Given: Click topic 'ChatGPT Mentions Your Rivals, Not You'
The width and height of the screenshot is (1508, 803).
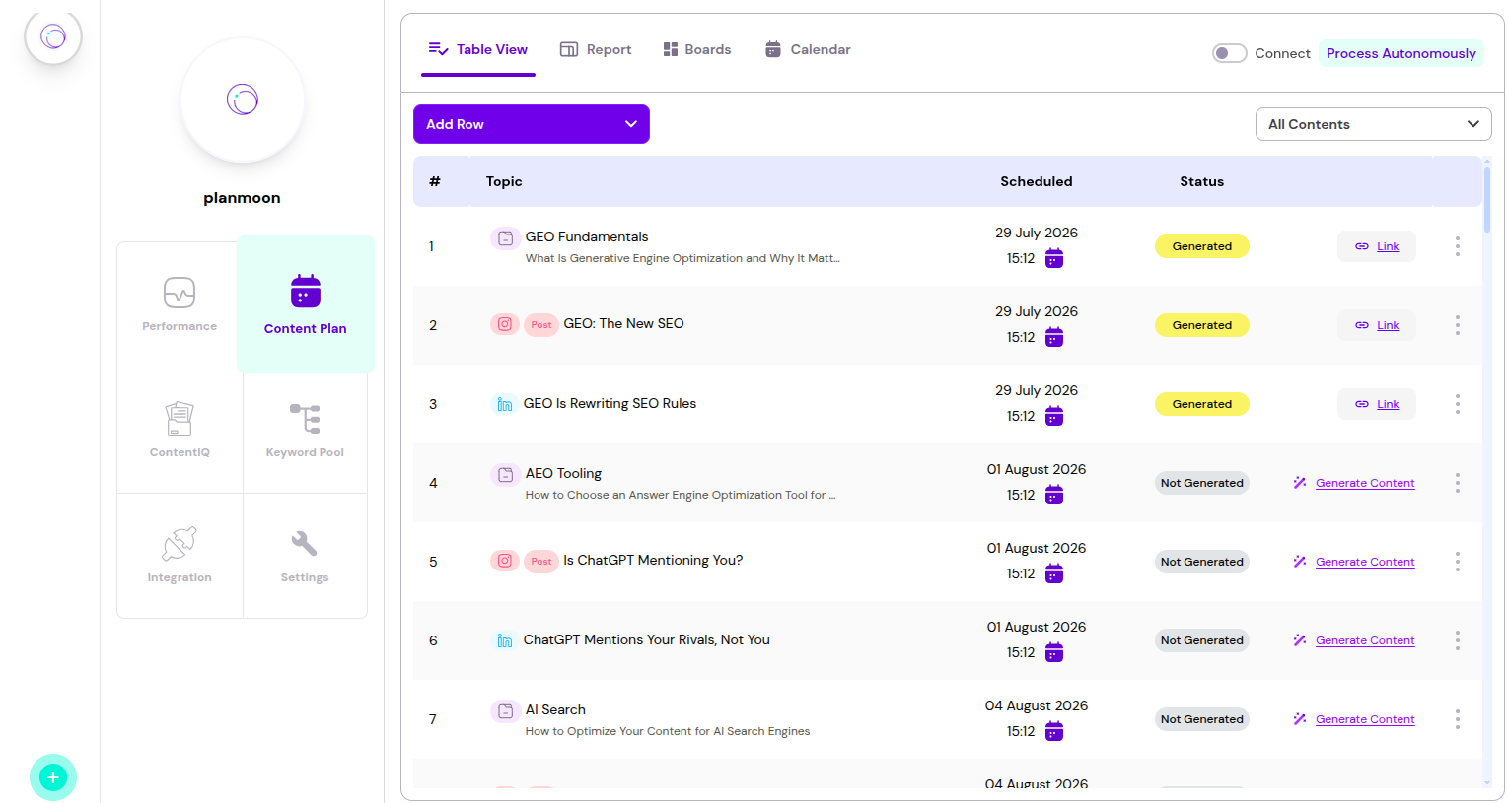Looking at the screenshot, I should [647, 639].
